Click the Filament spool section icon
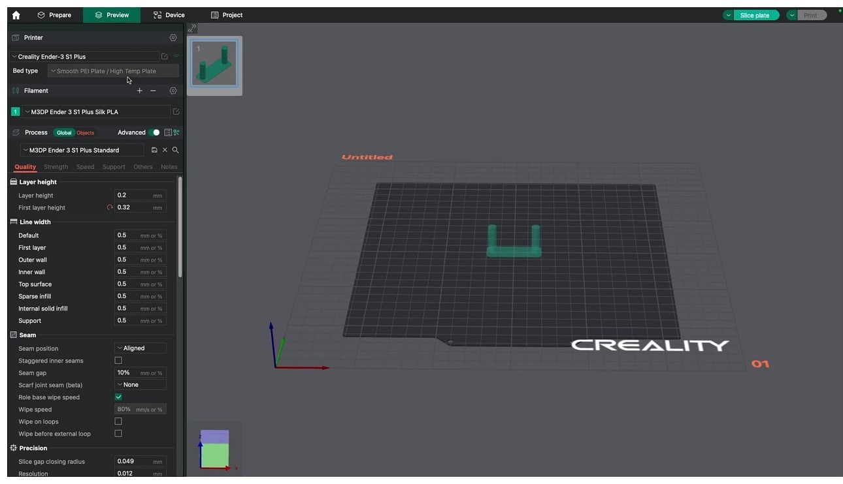843x484 pixels. [x=16, y=91]
